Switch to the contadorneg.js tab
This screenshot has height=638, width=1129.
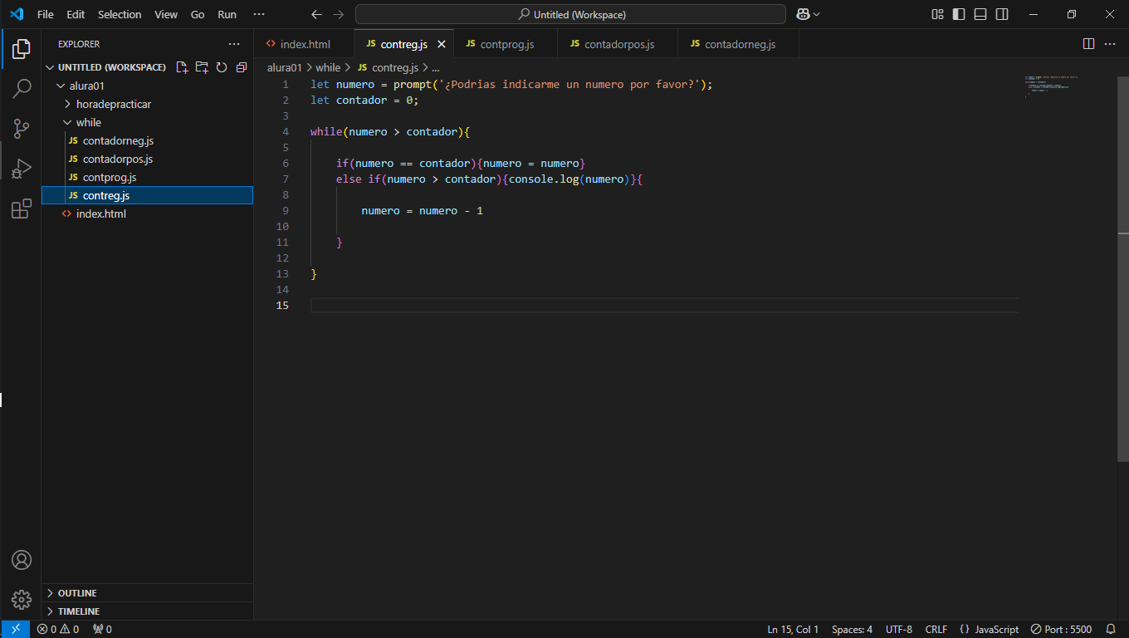tap(738, 44)
